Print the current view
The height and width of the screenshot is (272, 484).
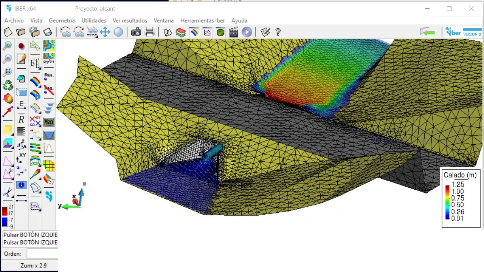[150, 32]
